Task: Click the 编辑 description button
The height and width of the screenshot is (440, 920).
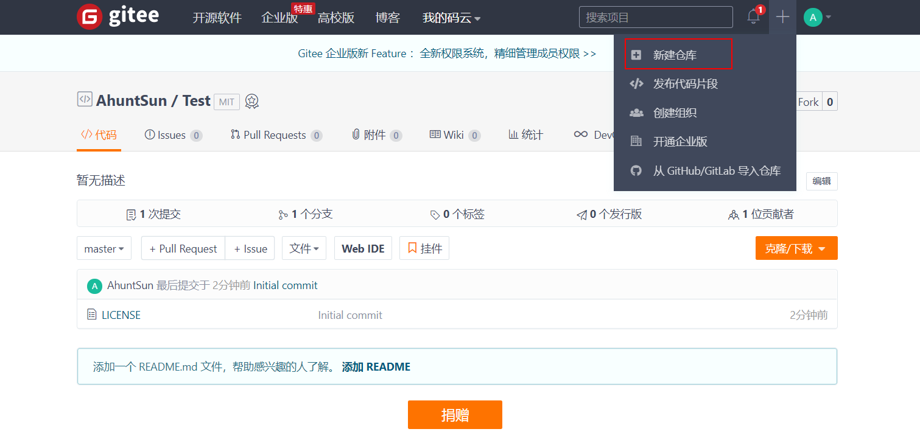Action: pos(822,181)
